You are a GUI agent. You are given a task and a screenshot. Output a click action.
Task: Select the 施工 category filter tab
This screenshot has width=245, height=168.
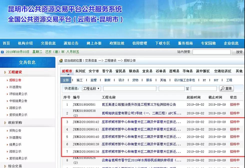[79, 80]
